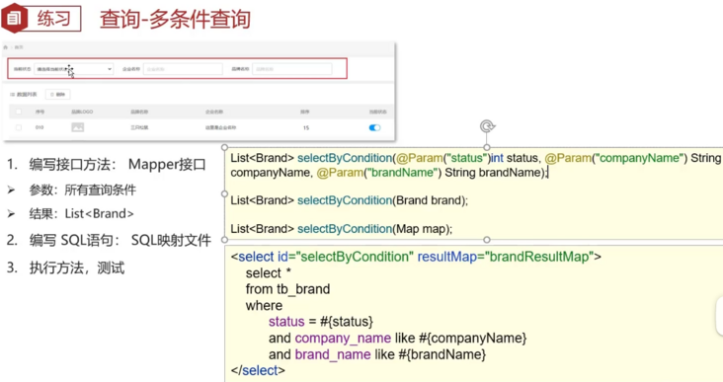Click the 'and brand_name like #{brandName}' line
Image resolution: width=723 pixels, height=382 pixels.
(377, 354)
